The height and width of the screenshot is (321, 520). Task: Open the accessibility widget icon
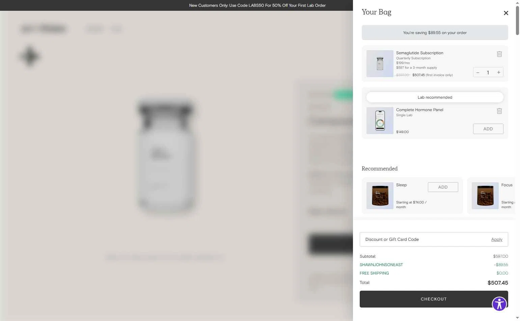coord(499,304)
